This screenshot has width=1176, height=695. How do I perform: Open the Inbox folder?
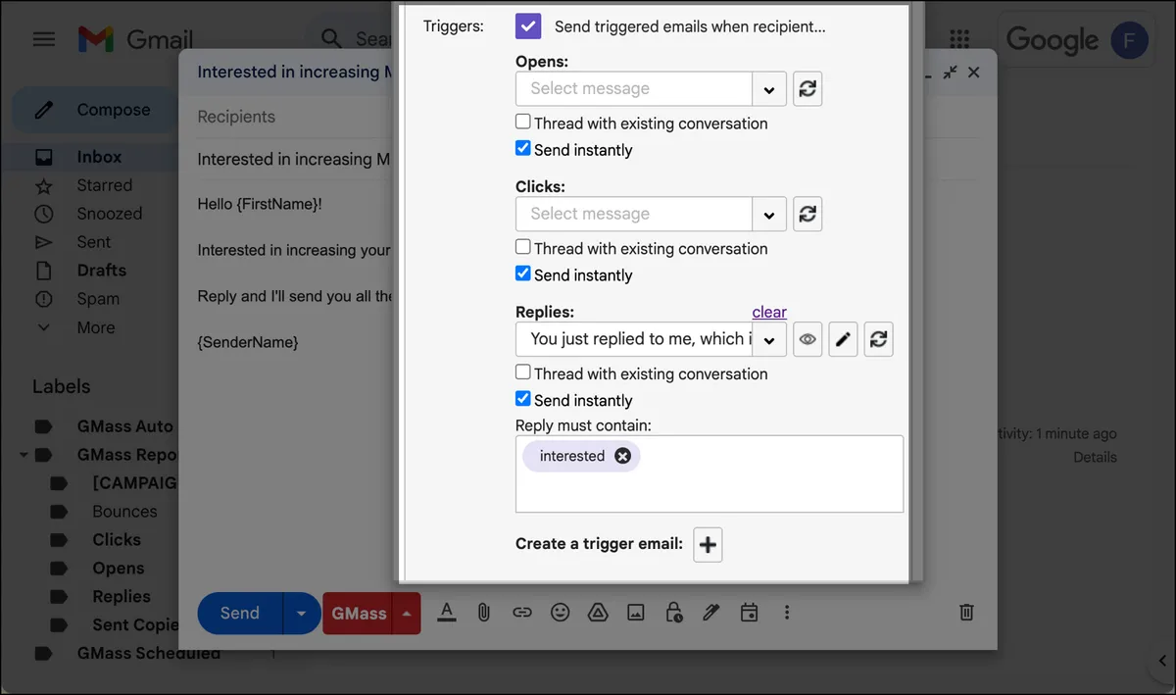pos(99,157)
